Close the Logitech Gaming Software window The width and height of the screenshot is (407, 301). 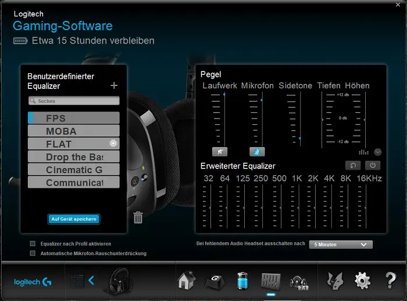pos(398,5)
